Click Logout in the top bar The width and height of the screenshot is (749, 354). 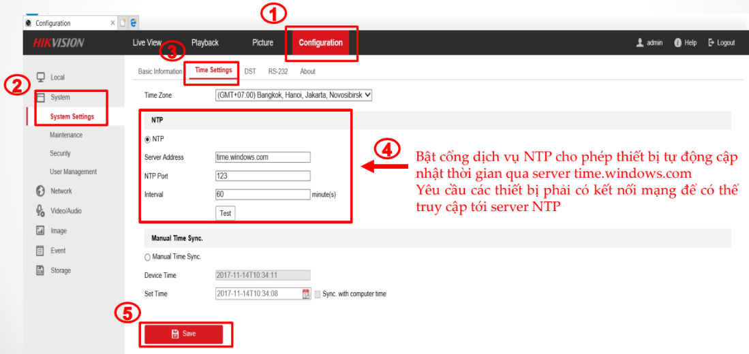pos(722,43)
